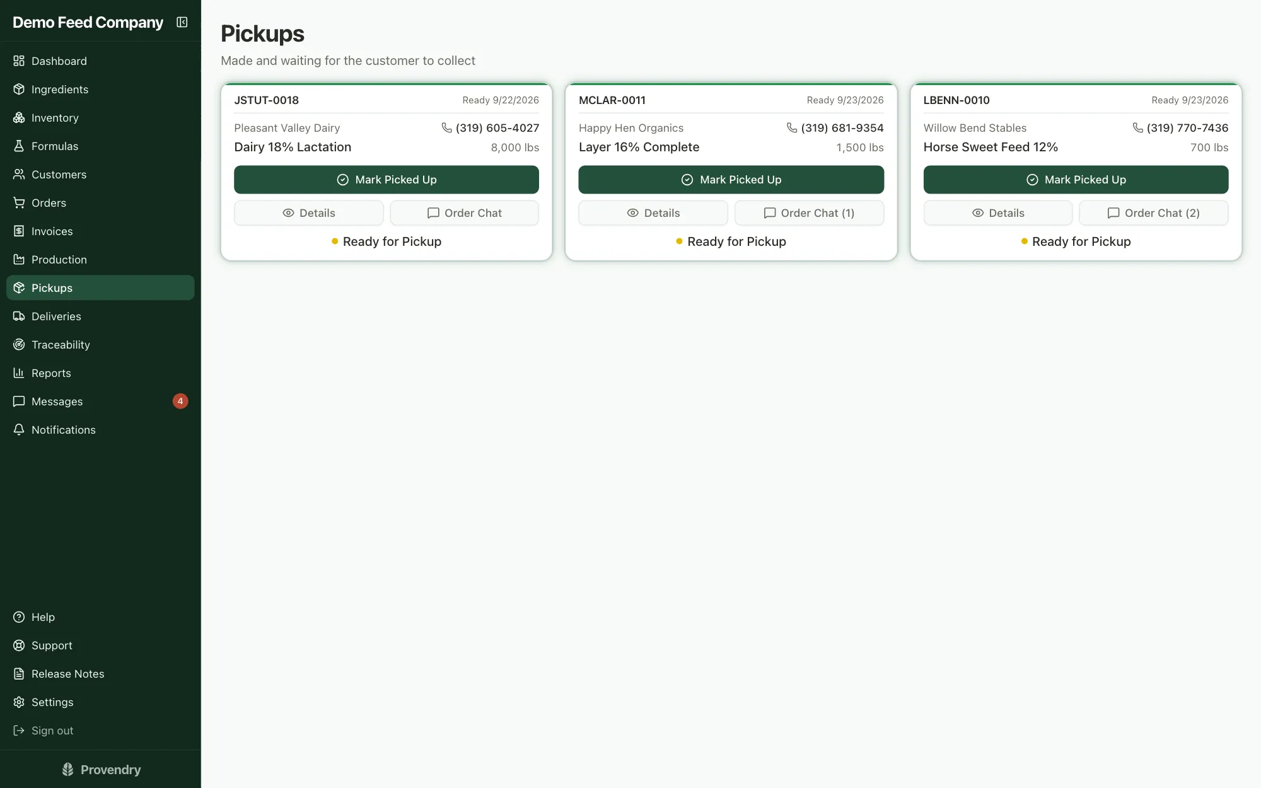Mark order LBENN-0010 as picked up
Screen dimensions: 1261x788
(x=1076, y=180)
